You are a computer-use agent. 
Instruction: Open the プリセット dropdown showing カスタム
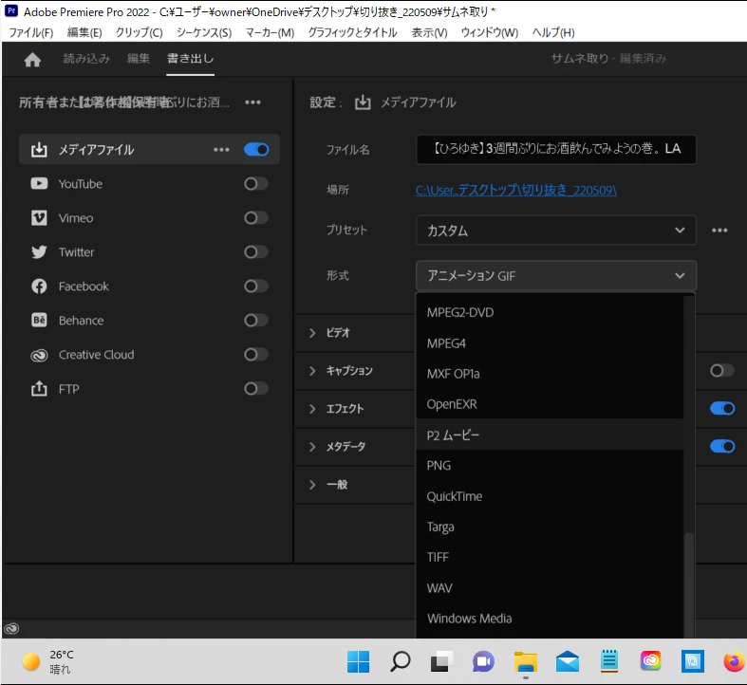pos(556,231)
